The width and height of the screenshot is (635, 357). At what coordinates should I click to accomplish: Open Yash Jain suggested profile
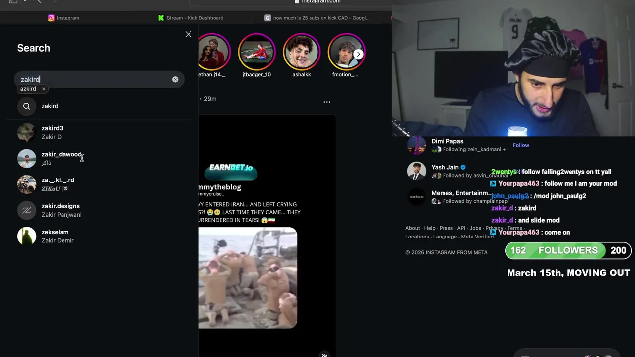click(x=445, y=167)
